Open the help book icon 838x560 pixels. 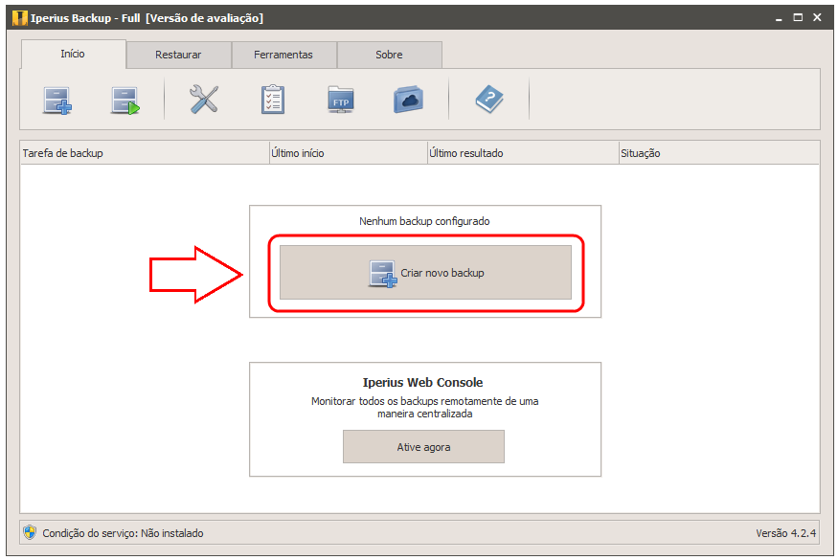point(489,100)
